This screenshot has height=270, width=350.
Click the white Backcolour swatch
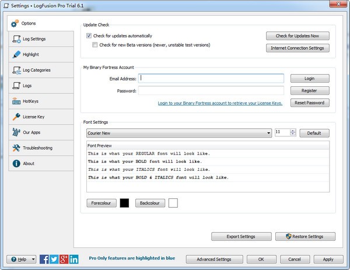(x=173, y=204)
